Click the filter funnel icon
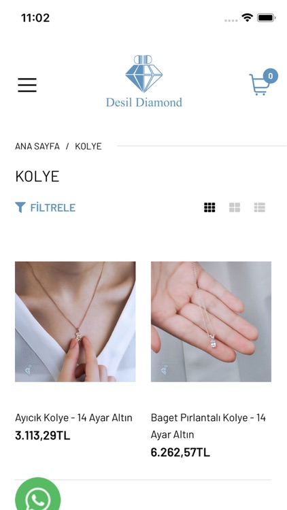 [x=20, y=207]
